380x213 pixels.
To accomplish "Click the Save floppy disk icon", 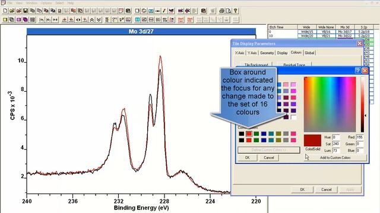I will [26, 11].
